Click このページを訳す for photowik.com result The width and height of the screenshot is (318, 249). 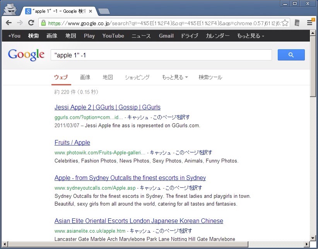194,153
